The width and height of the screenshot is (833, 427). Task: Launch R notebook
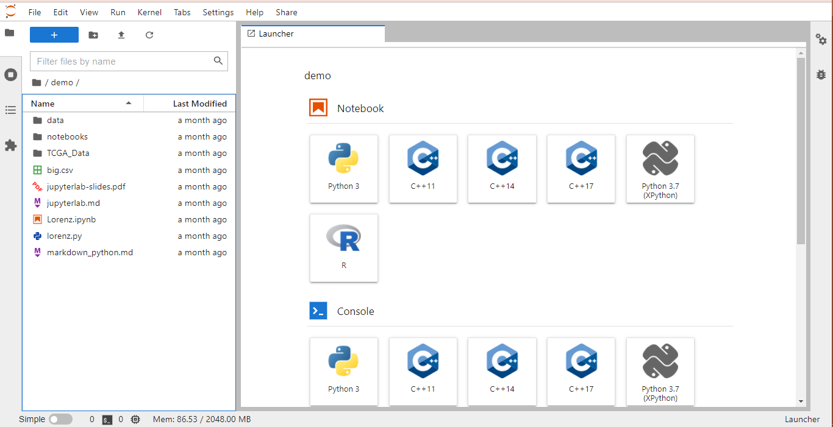coord(344,248)
